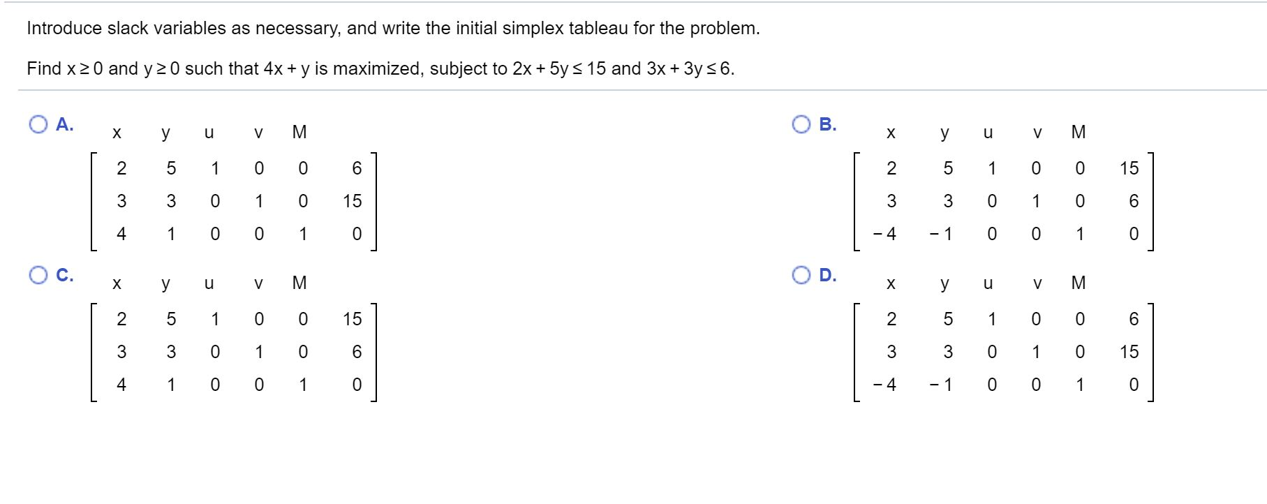Screen dimensions: 1267x504
Task: Click the bold label A next to its radio button
Action: 64,124
